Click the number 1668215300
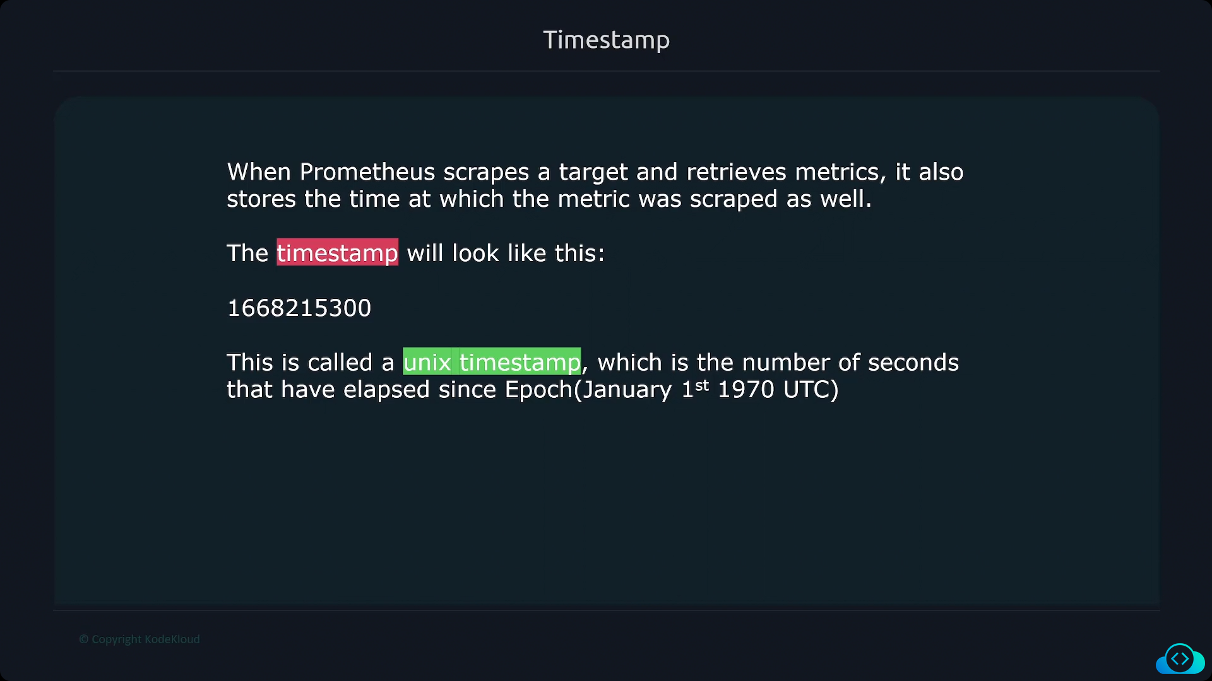This screenshot has width=1212, height=681. coord(299,308)
